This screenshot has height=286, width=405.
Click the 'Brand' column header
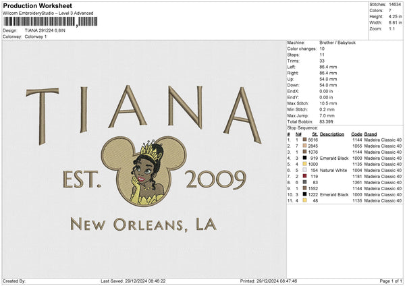click(x=371, y=134)
